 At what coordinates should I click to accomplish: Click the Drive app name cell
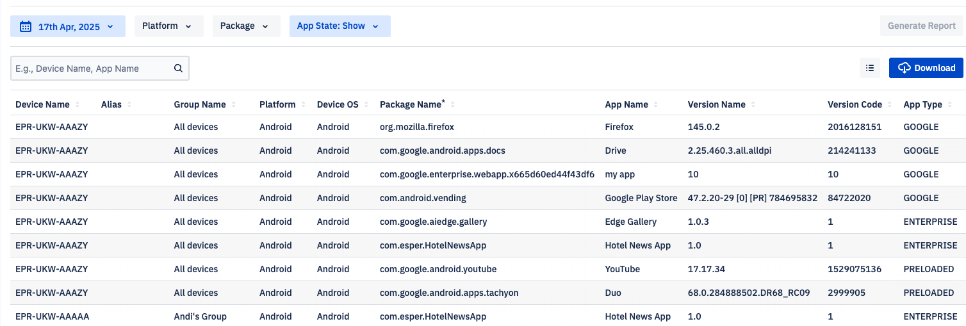tap(616, 151)
